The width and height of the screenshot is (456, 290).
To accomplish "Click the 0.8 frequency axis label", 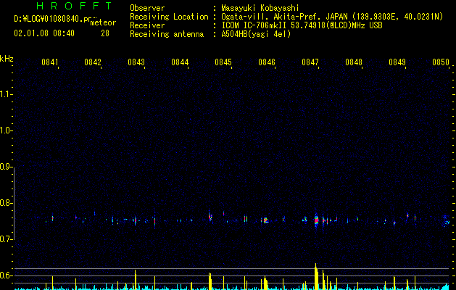I will 6,203.
